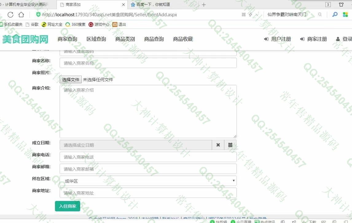Screen dimensions: 352x223
Task: Click 登录 user link
Action: tap(344, 39)
